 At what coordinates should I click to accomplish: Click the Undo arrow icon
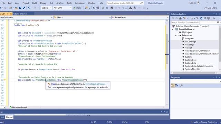(29, 8)
